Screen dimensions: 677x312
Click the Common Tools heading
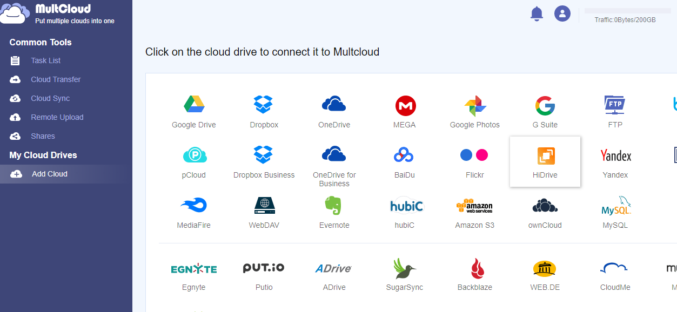(41, 42)
